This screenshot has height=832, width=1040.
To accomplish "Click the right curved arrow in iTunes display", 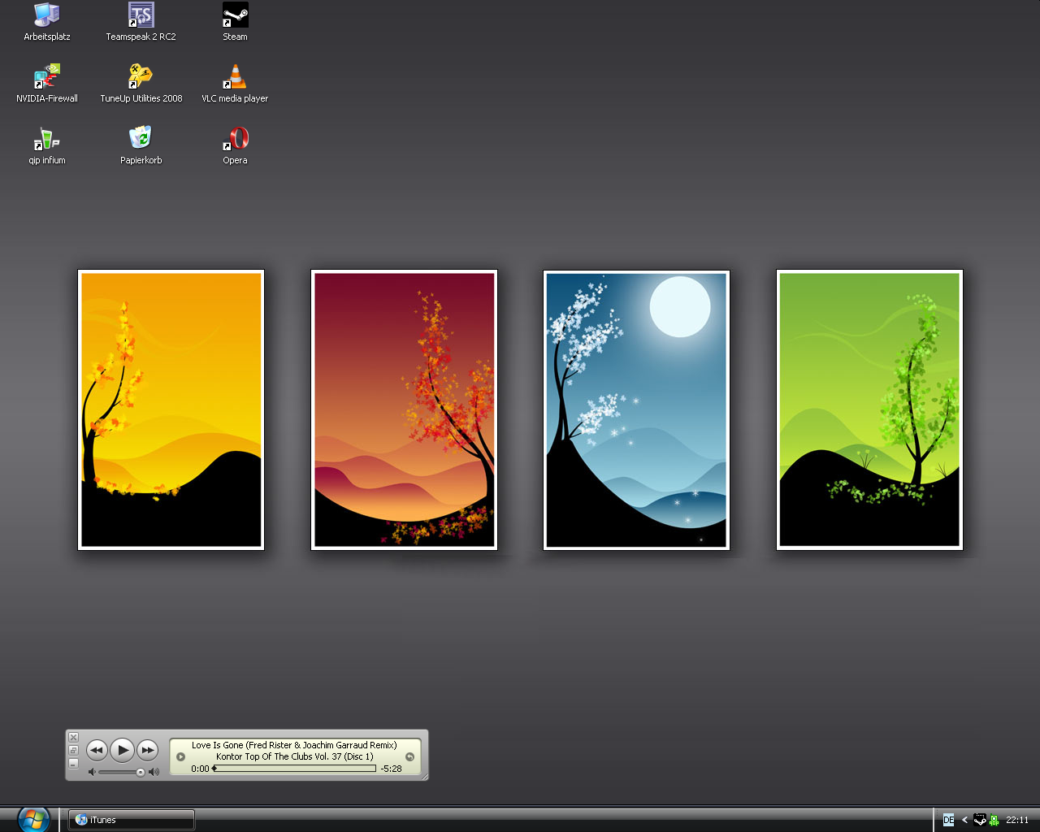I will (409, 757).
